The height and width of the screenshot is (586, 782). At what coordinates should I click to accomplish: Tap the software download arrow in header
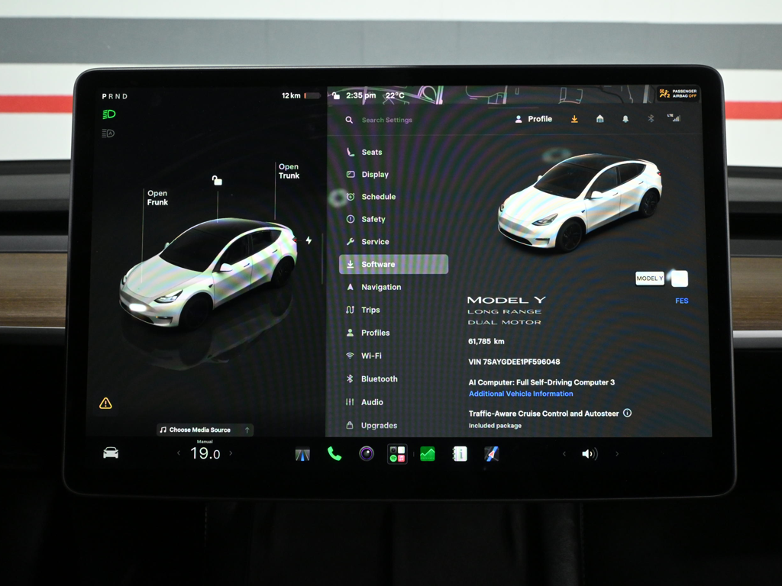click(574, 118)
